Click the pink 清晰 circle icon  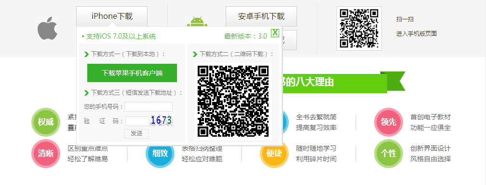point(46,153)
